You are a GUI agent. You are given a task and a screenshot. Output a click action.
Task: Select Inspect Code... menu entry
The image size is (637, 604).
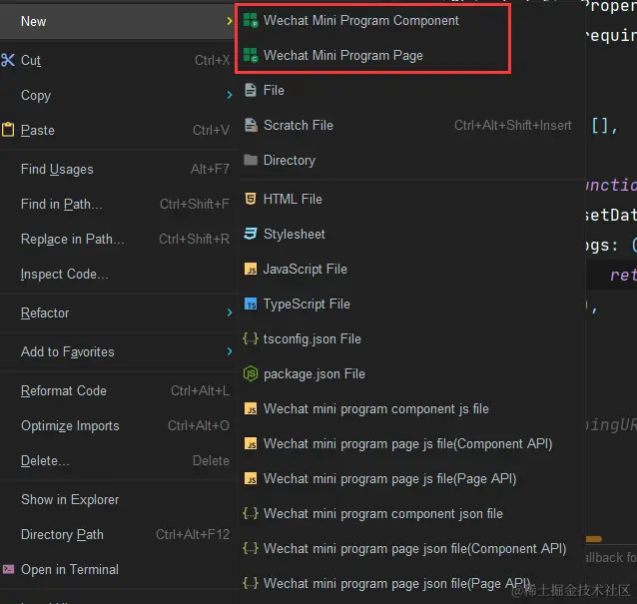click(x=118, y=274)
